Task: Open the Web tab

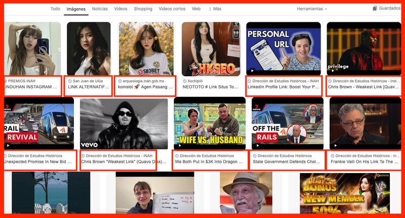Action: tap(196, 9)
